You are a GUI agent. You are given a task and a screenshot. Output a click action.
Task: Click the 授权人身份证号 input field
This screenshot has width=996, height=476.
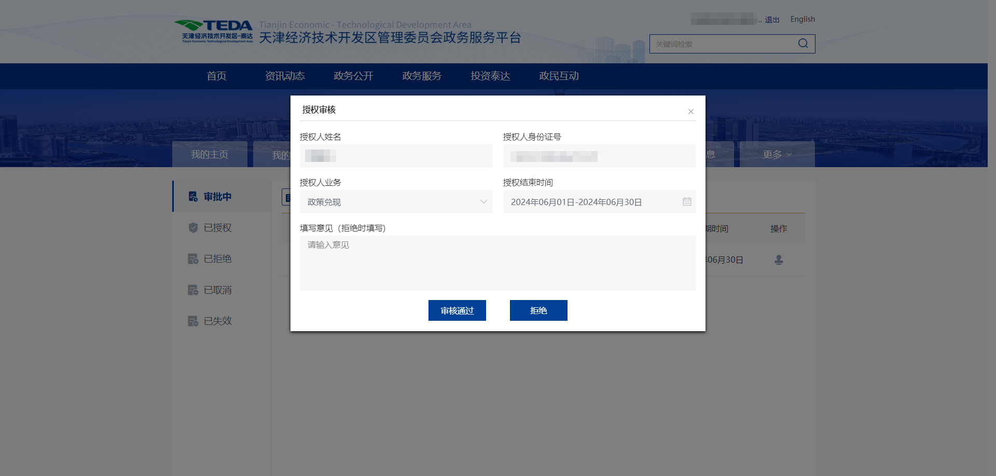600,156
